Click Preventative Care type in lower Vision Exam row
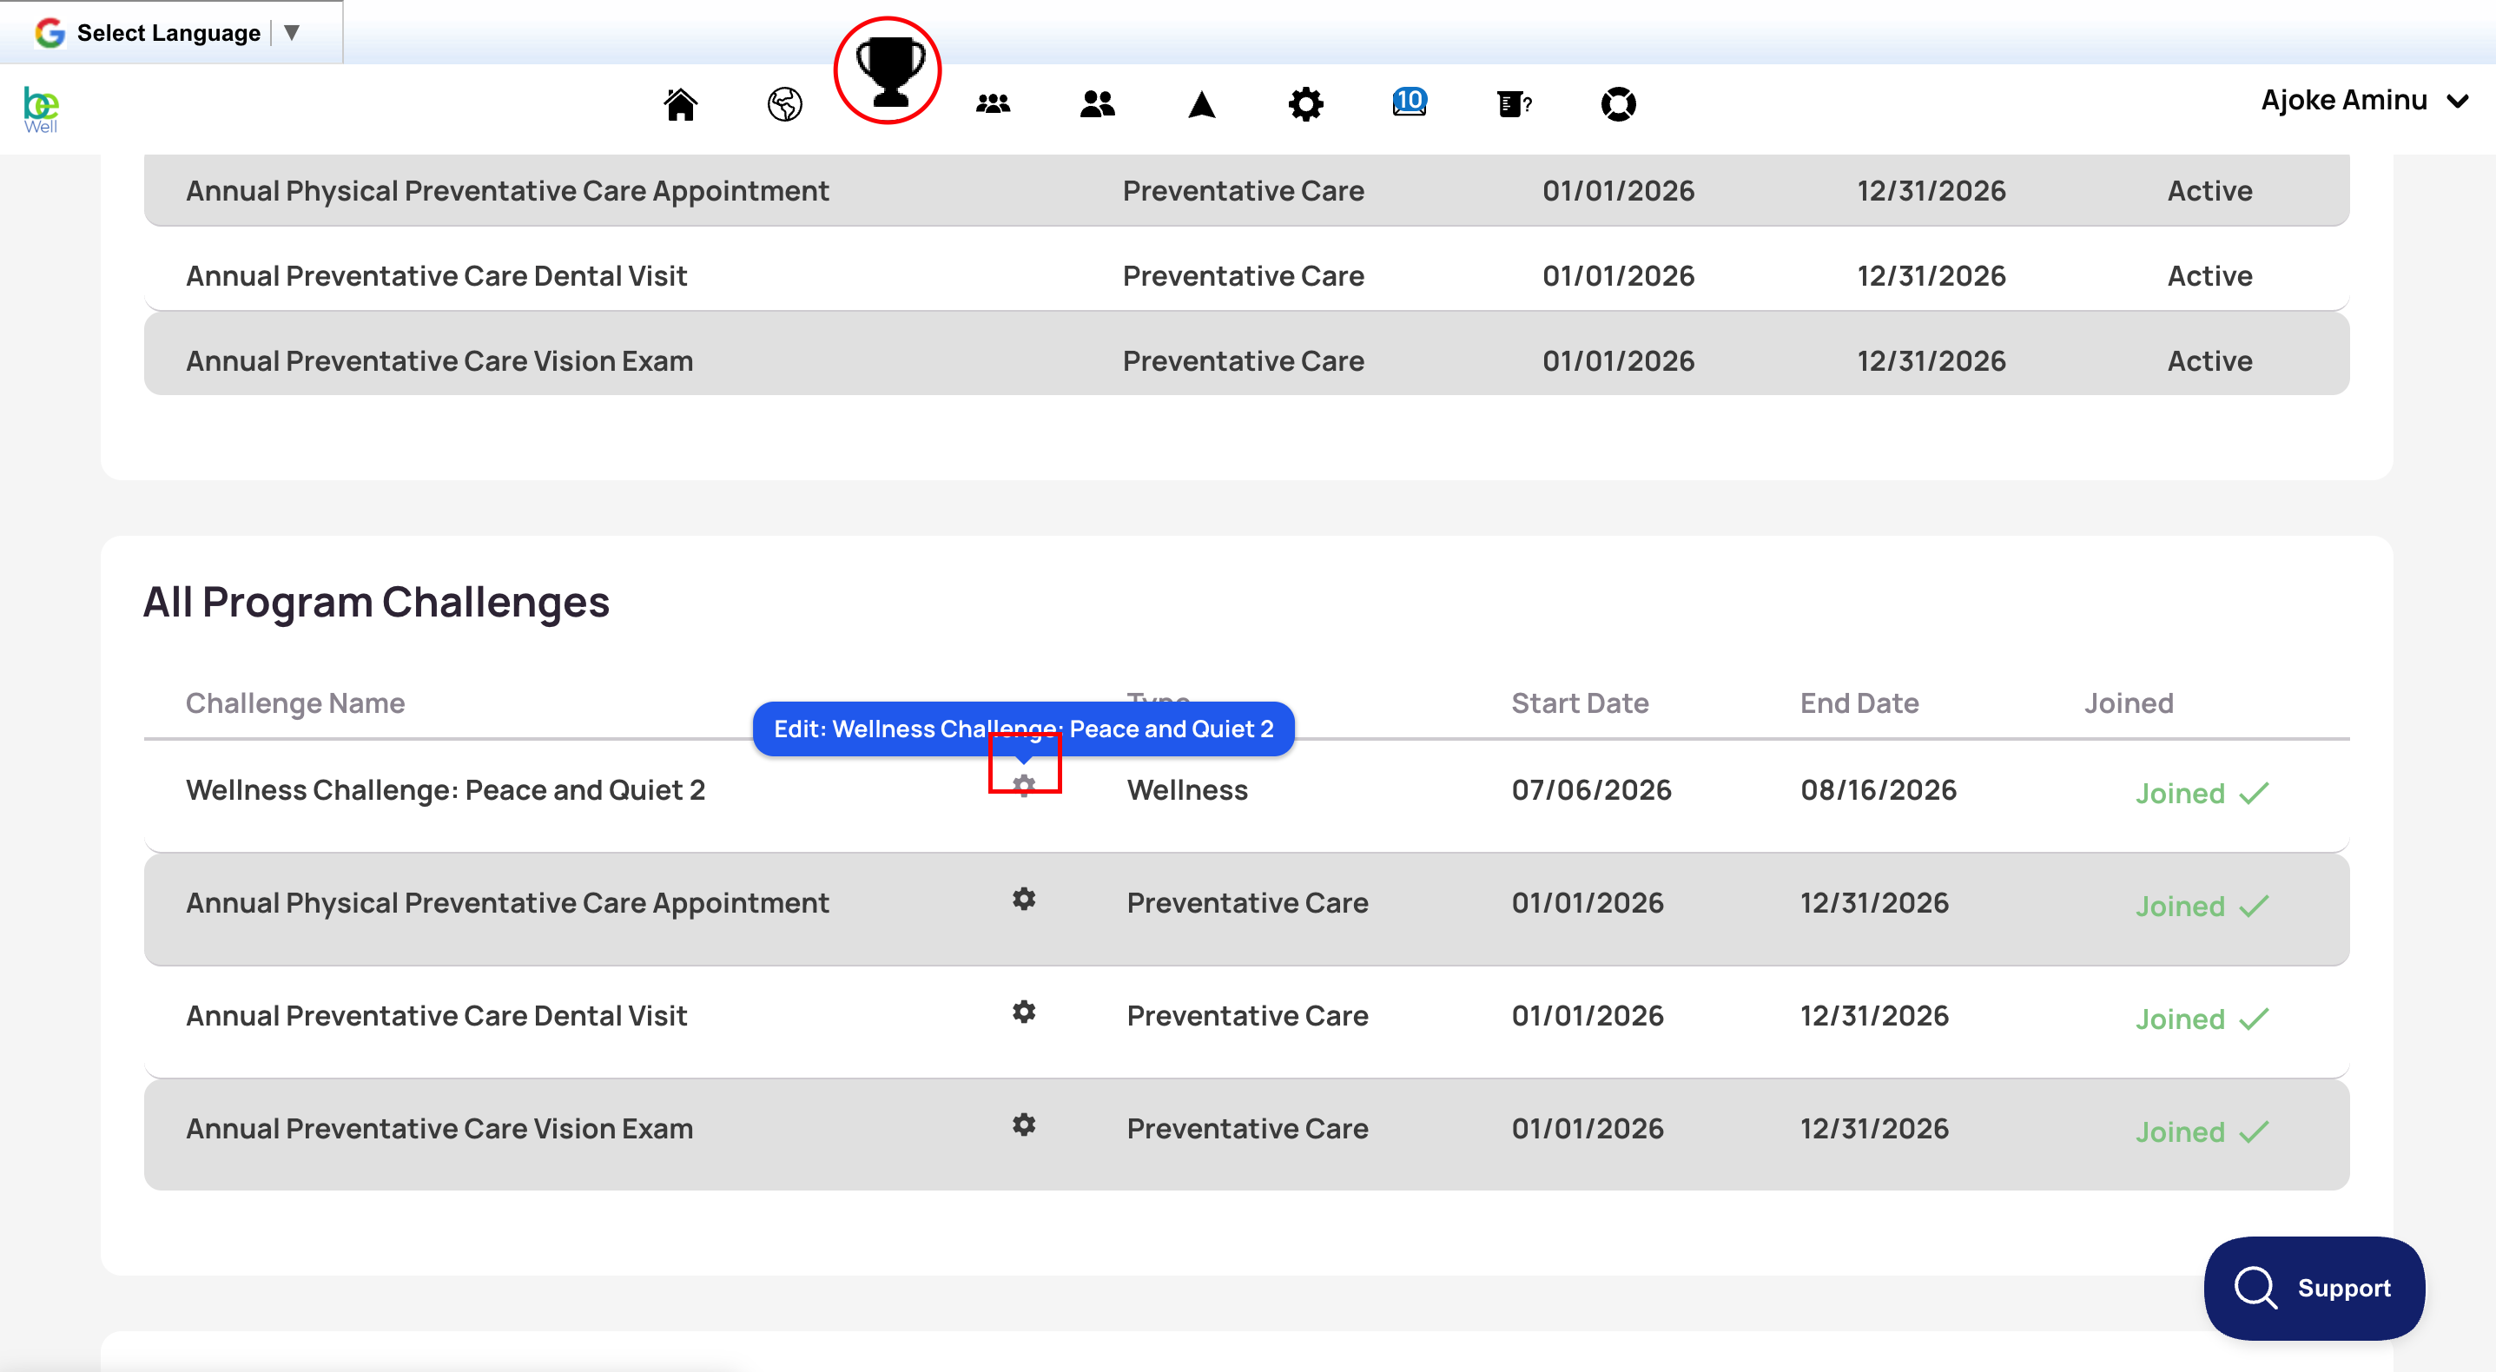 pyautogui.click(x=1247, y=1128)
